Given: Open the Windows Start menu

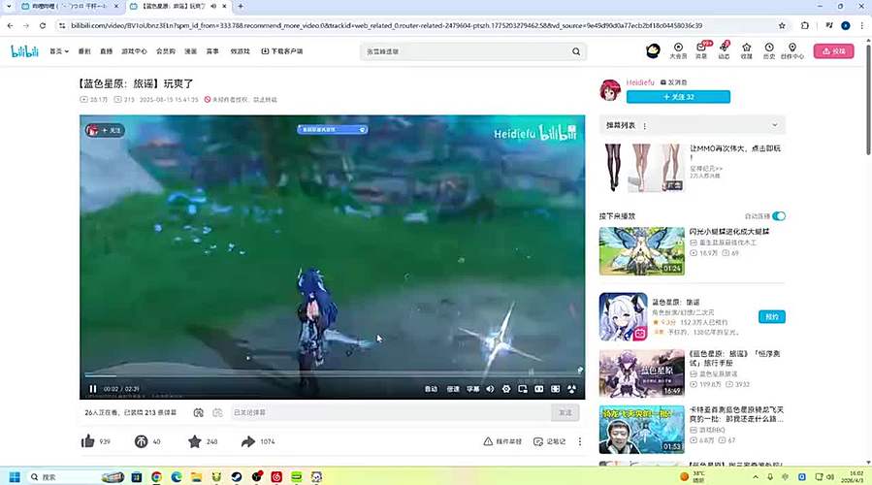Looking at the screenshot, I should coord(15,476).
